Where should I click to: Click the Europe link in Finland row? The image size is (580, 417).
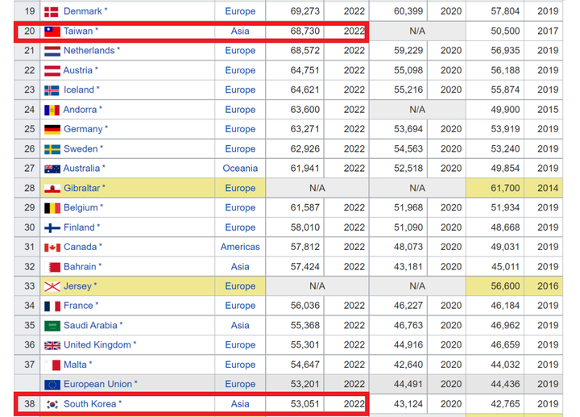[240, 227]
